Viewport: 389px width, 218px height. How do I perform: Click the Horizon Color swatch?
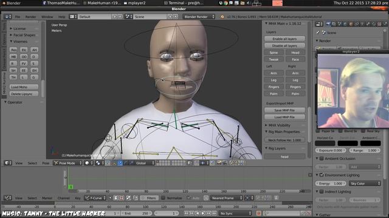325,144
